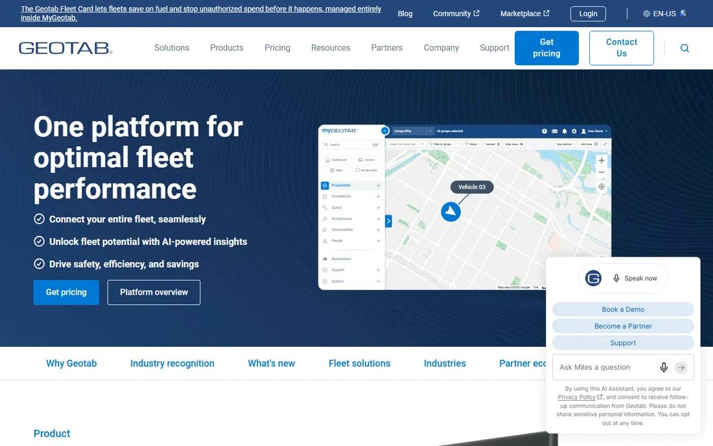
Task: Expand Safety with its plus sign
Action: (378, 208)
